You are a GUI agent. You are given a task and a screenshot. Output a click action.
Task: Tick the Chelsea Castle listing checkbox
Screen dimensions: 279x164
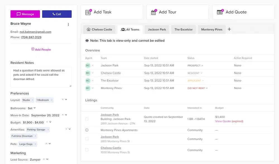coord(87,150)
